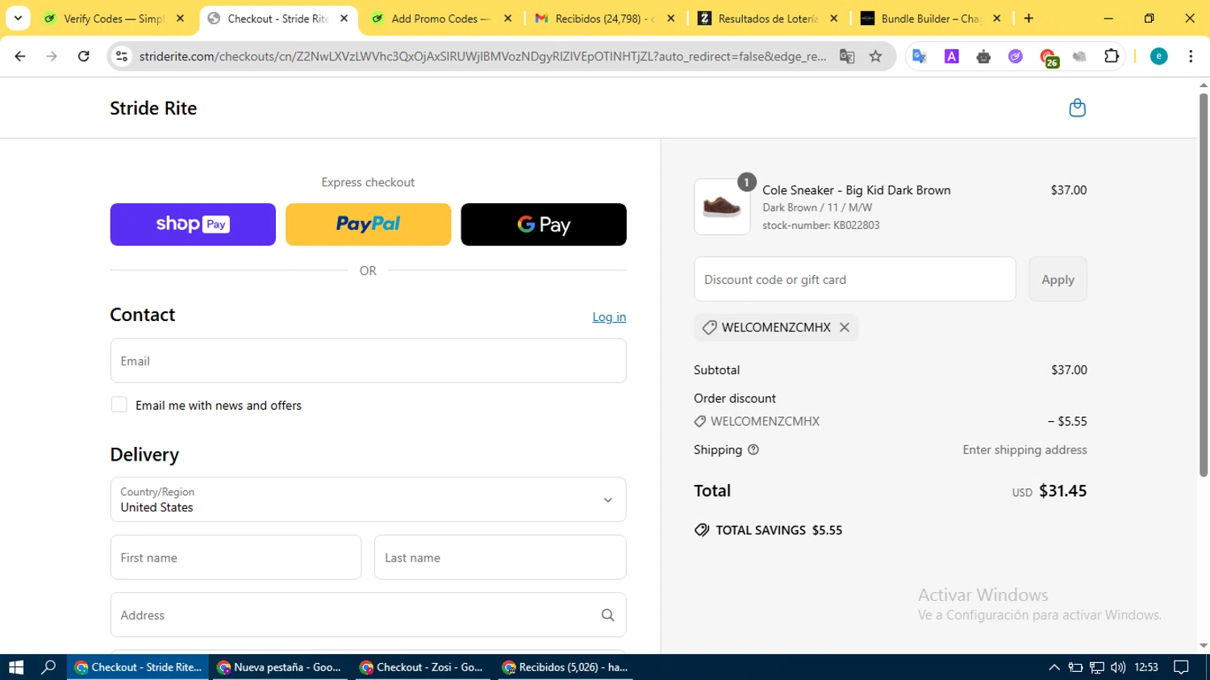This screenshot has height=680, width=1210.
Task: Open the notification center icon
Action: (x=1181, y=667)
